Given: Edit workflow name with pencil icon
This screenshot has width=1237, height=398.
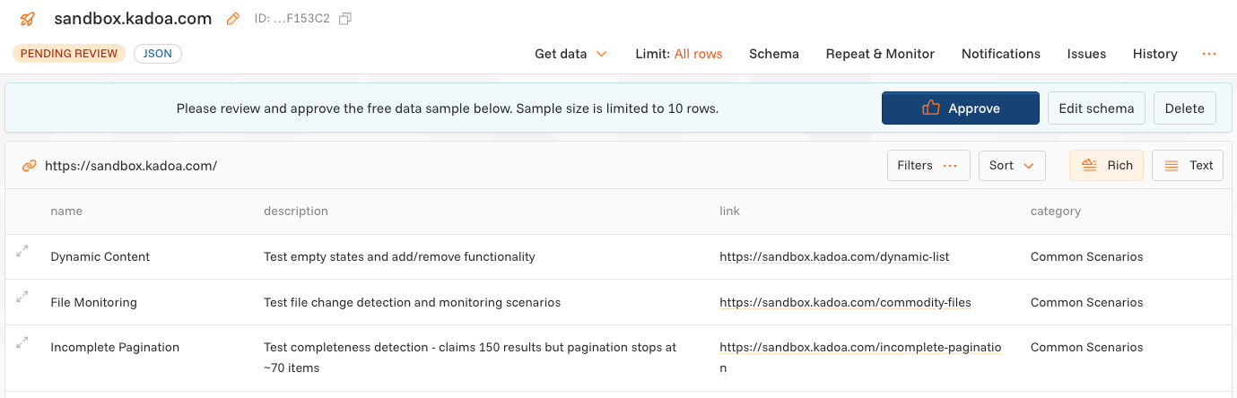Looking at the screenshot, I should pos(233,18).
